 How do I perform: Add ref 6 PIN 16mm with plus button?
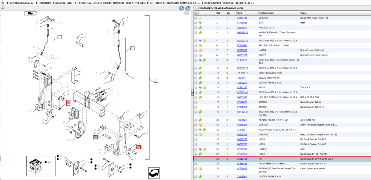tap(196, 46)
